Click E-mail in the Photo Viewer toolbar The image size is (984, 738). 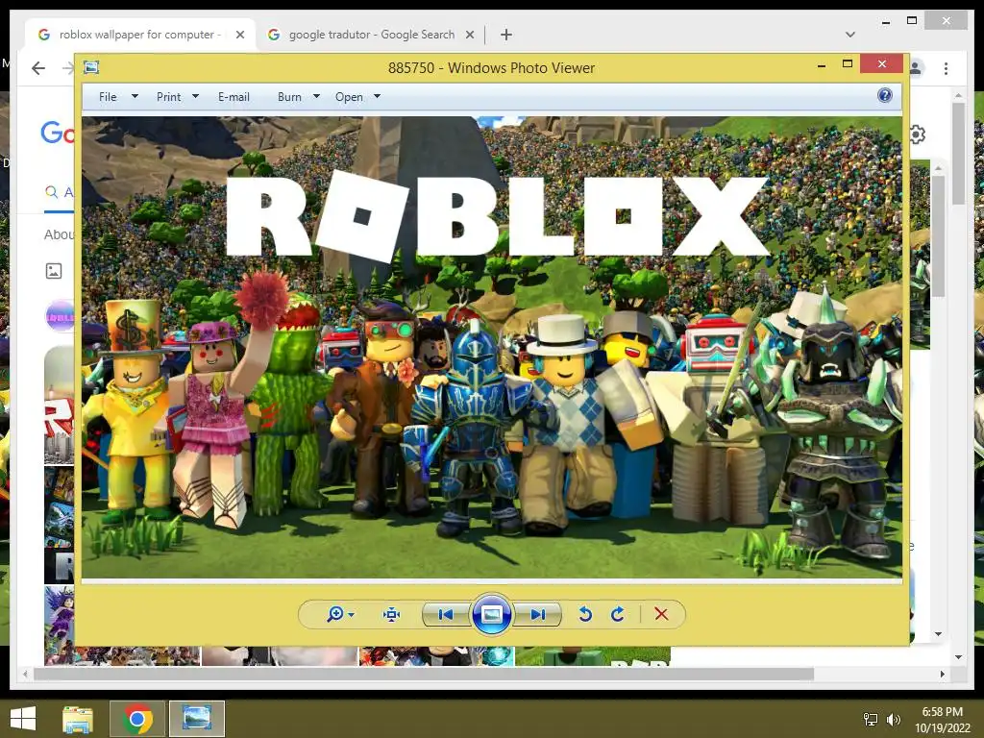[x=234, y=97]
